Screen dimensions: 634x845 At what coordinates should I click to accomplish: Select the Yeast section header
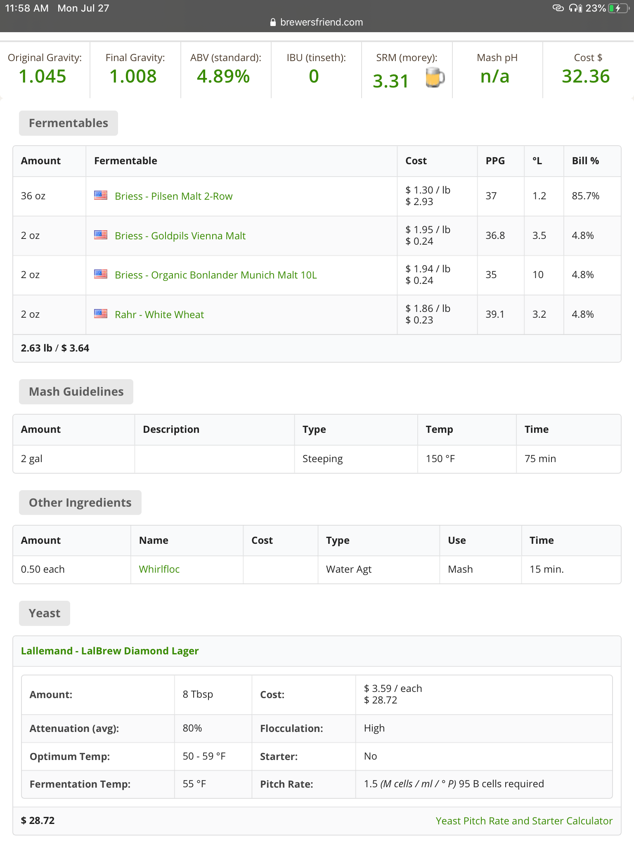(45, 613)
